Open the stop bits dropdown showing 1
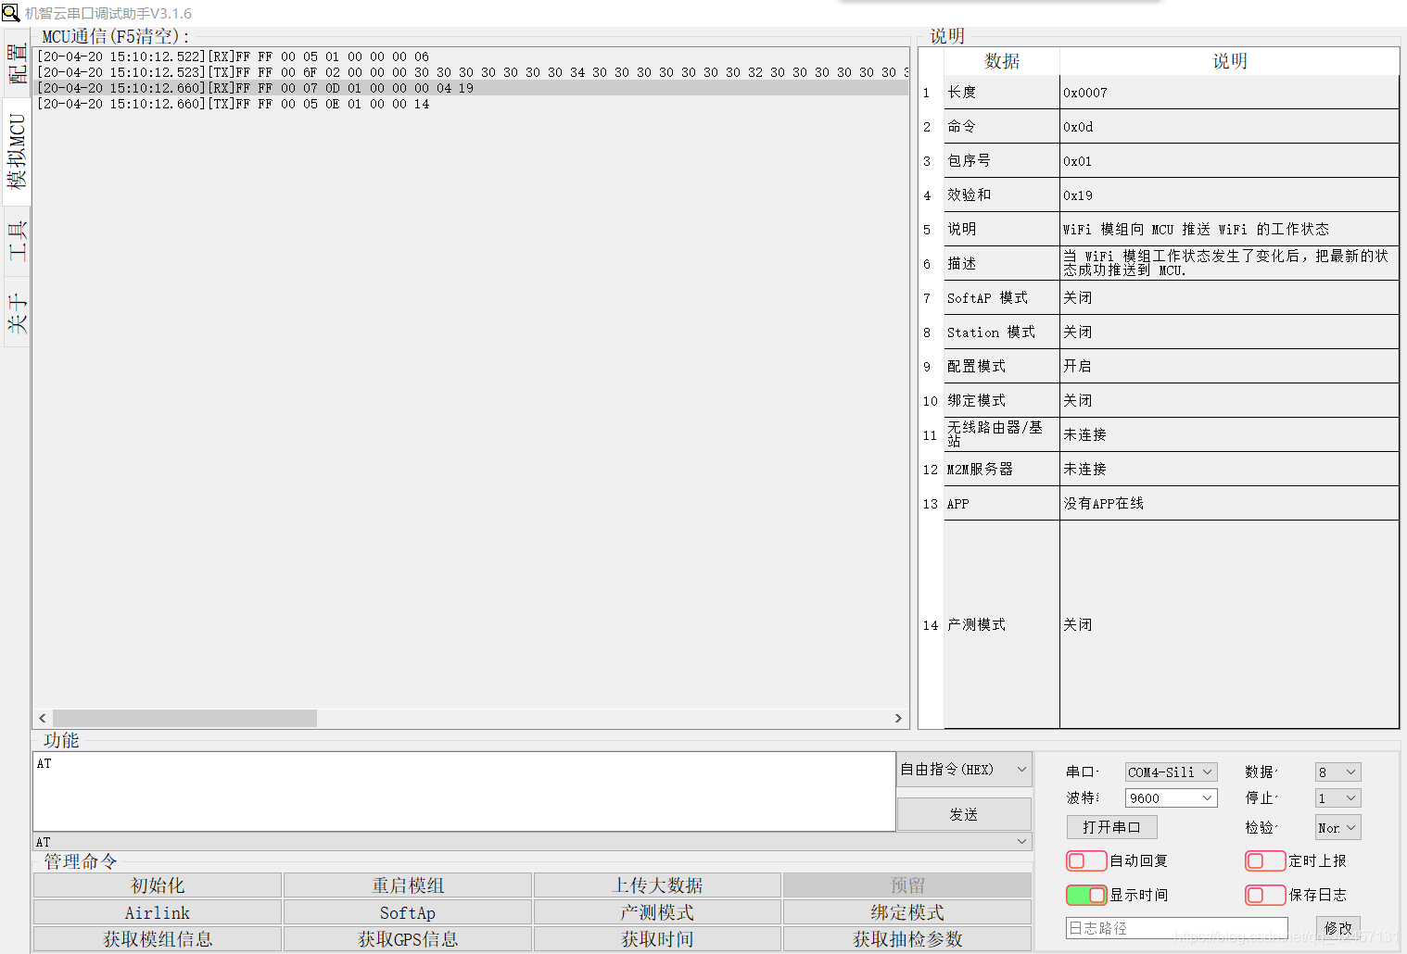The height and width of the screenshot is (954, 1407). click(x=1337, y=797)
